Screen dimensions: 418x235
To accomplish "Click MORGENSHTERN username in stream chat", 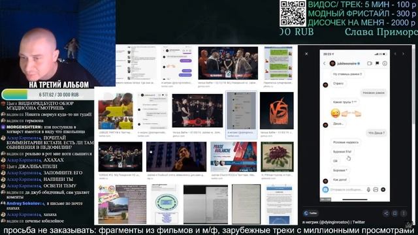I will 24,127.
